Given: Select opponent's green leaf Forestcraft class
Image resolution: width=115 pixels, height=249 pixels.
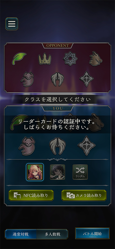Looking at the screenshot, I should click(x=19, y=58).
